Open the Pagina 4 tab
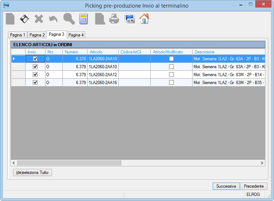The width and height of the screenshot is (274, 201). pyautogui.click(x=76, y=35)
